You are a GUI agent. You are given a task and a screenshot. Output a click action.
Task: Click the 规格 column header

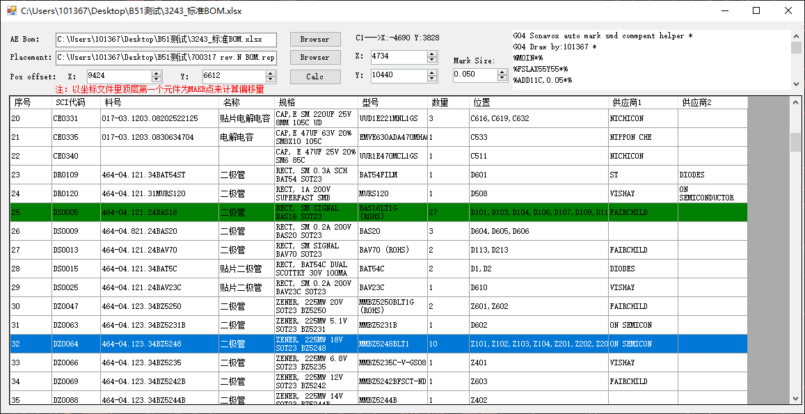pyautogui.click(x=316, y=103)
